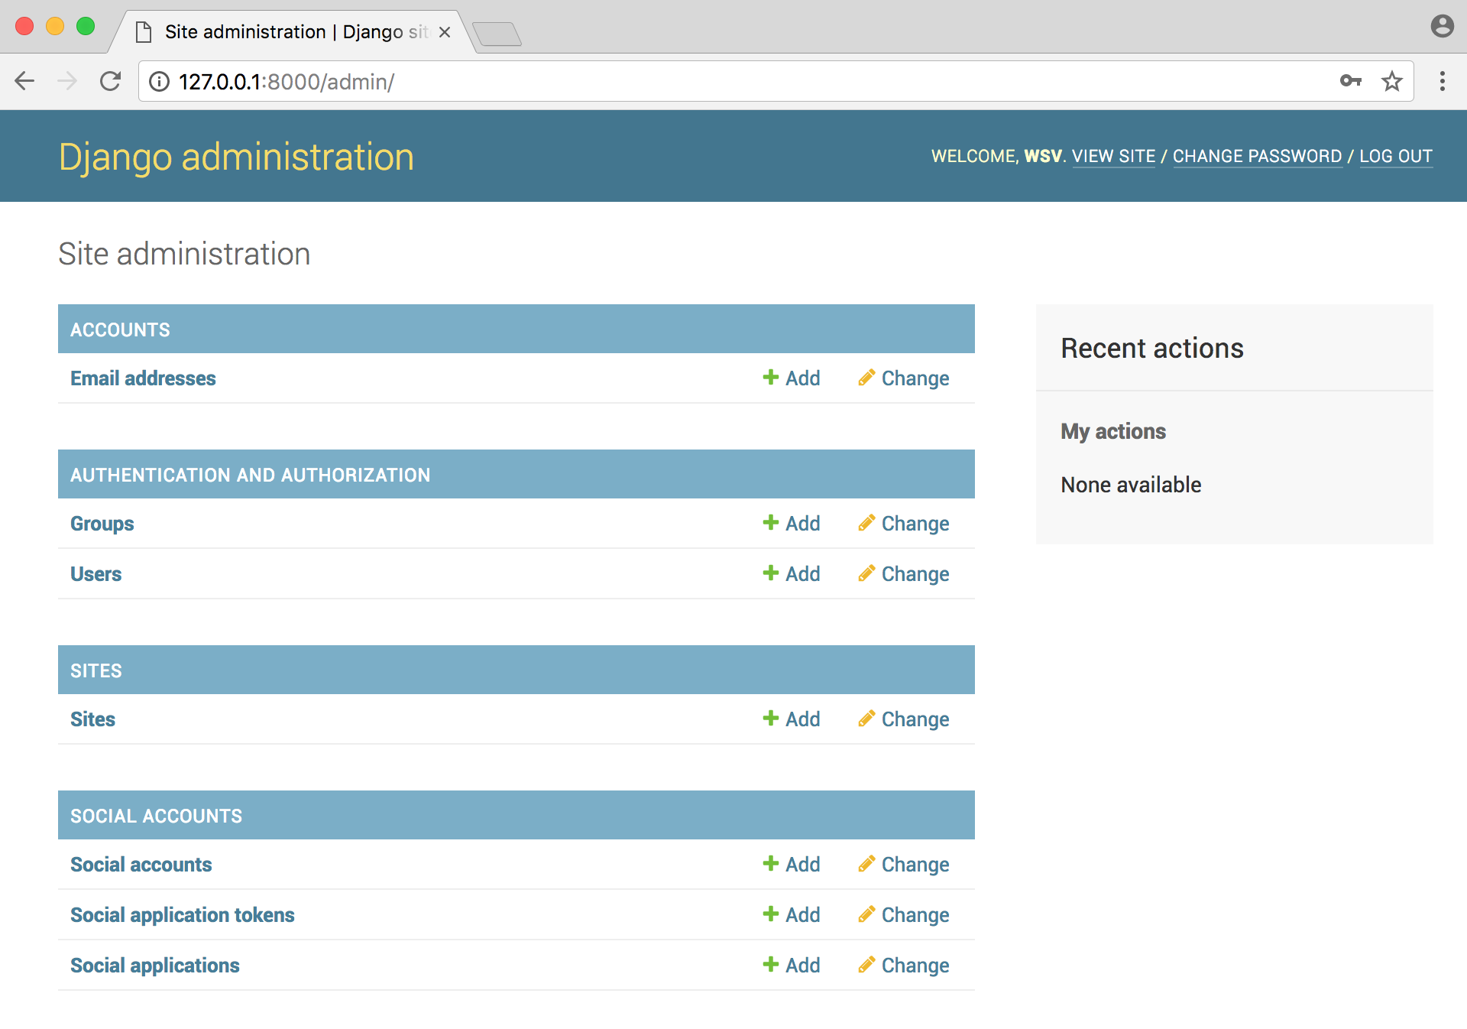The image size is (1467, 1029).
Task: Add a new Group
Action: (792, 524)
